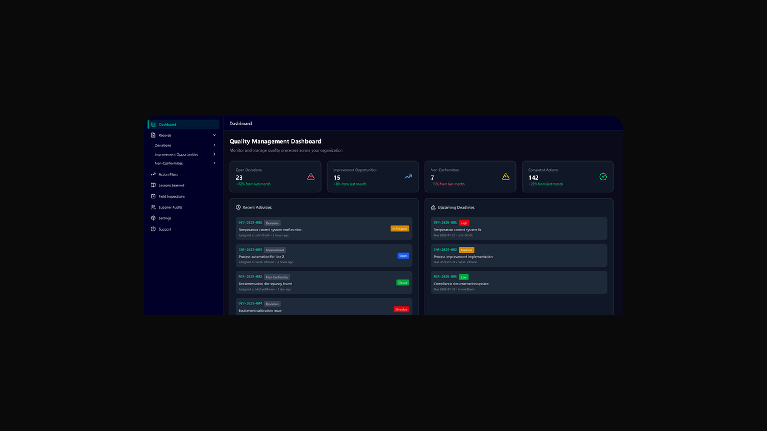Click the Medium priority badge
The width and height of the screenshot is (767, 431).
pyautogui.click(x=467, y=250)
